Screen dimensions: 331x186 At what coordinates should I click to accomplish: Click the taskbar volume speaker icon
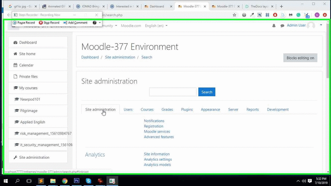(304, 181)
